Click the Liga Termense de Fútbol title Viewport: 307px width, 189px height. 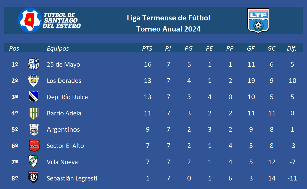point(168,18)
